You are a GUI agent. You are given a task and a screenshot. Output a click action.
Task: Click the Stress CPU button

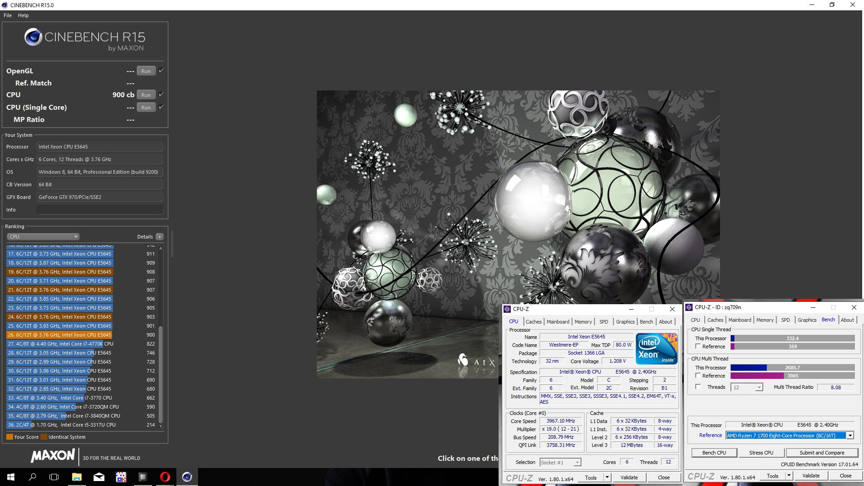[761, 453]
